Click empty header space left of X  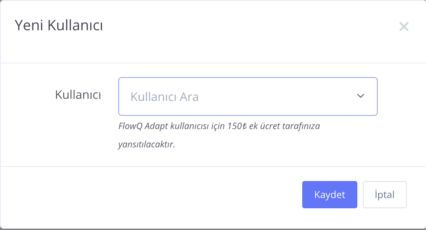tap(256, 27)
